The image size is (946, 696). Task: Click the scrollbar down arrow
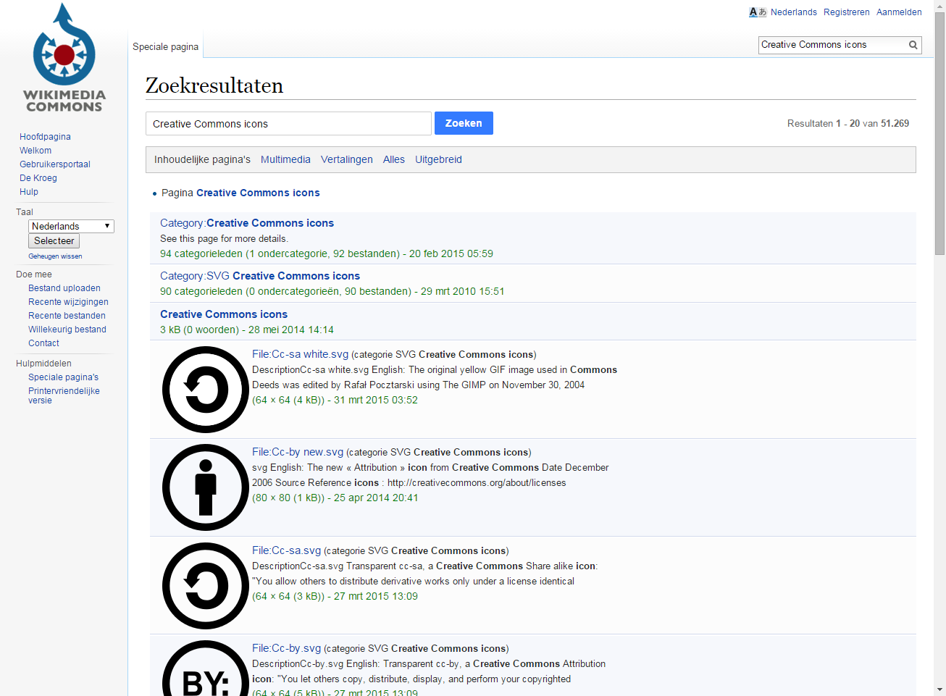tap(939, 689)
